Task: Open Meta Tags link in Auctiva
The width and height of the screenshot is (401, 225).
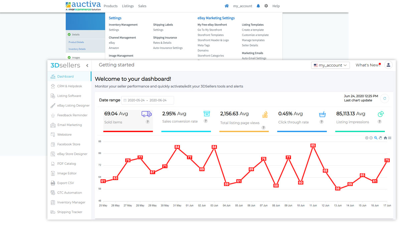Action: pos(204,45)
